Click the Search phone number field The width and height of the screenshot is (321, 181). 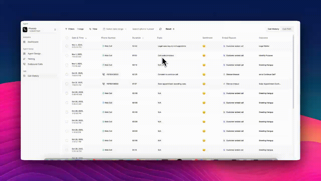click(x=143, y=29)
